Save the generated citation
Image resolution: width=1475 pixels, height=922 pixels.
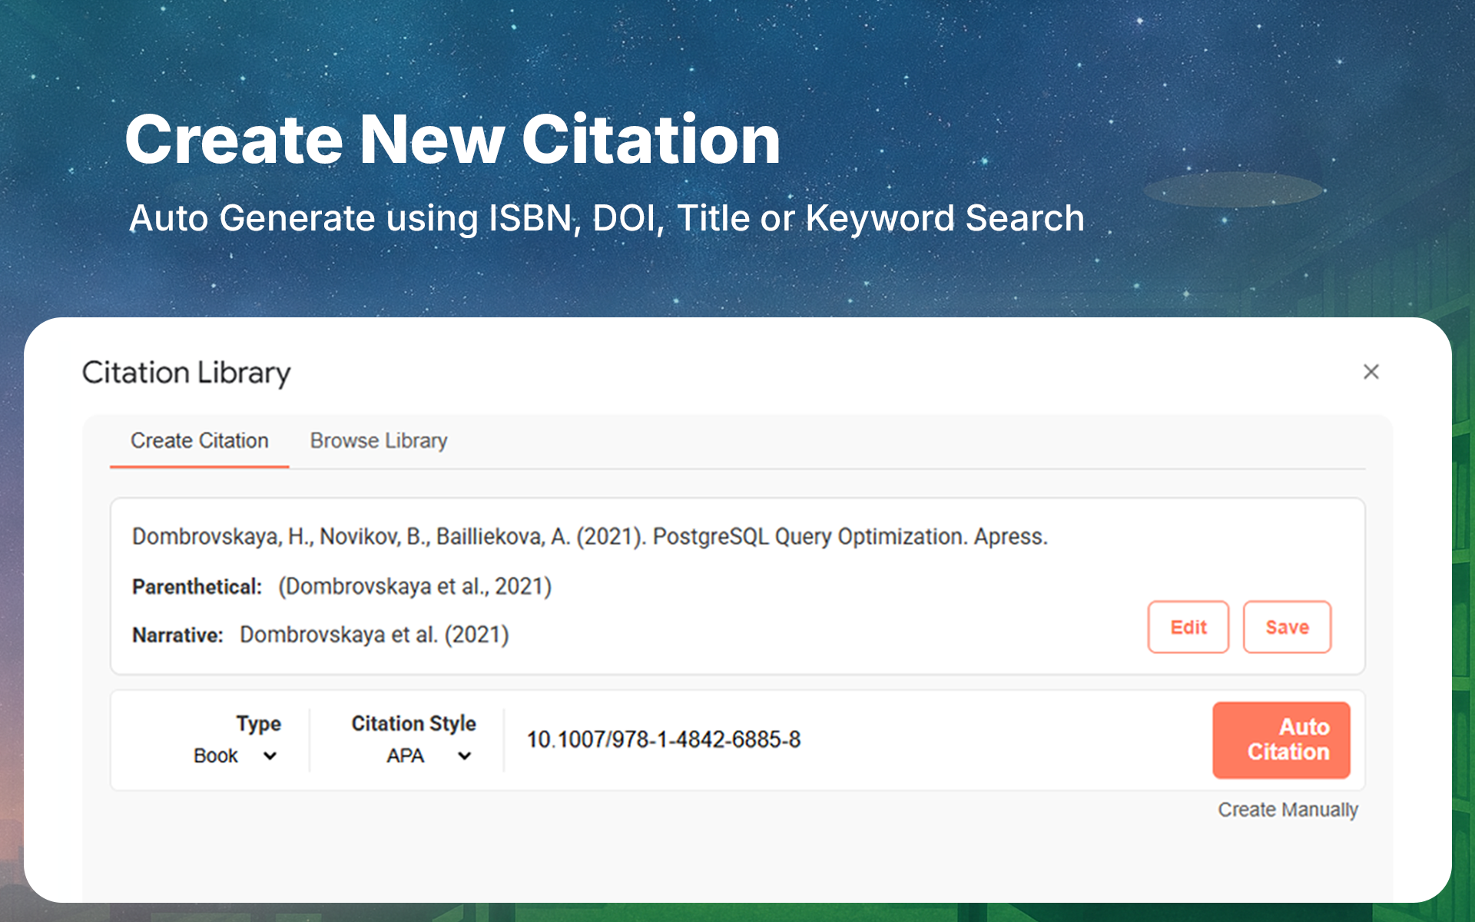point(1286,627)
